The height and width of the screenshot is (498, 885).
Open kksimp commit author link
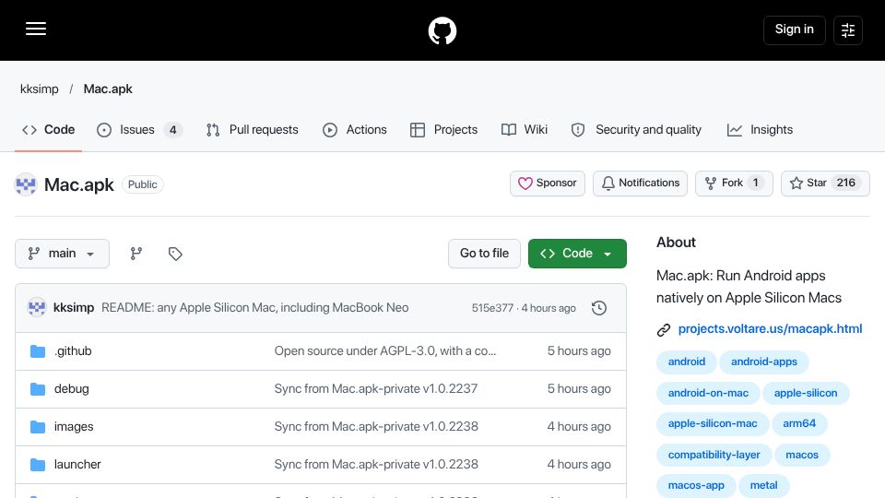pyautogui.click(x=74, y=308)
